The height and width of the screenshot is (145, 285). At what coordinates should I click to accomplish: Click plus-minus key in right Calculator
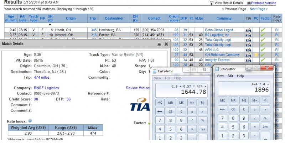[x=255, y=109]
